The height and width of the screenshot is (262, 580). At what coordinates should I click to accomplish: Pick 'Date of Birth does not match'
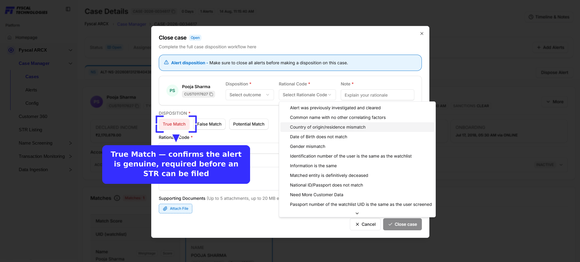357,137
